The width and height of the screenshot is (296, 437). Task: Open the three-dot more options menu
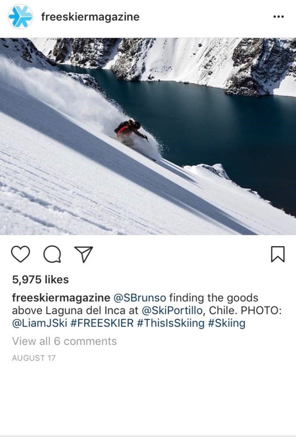tap(279, 17)
